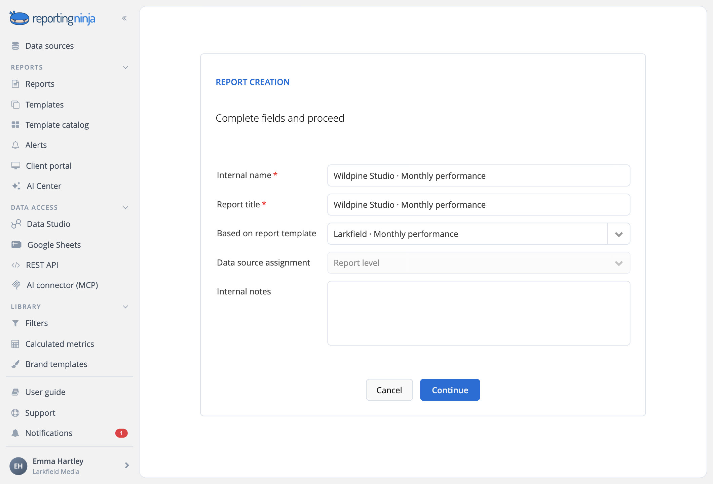Click the Calculated metrics calculator icon
This screenshot has height=484, width=713.
15,344
